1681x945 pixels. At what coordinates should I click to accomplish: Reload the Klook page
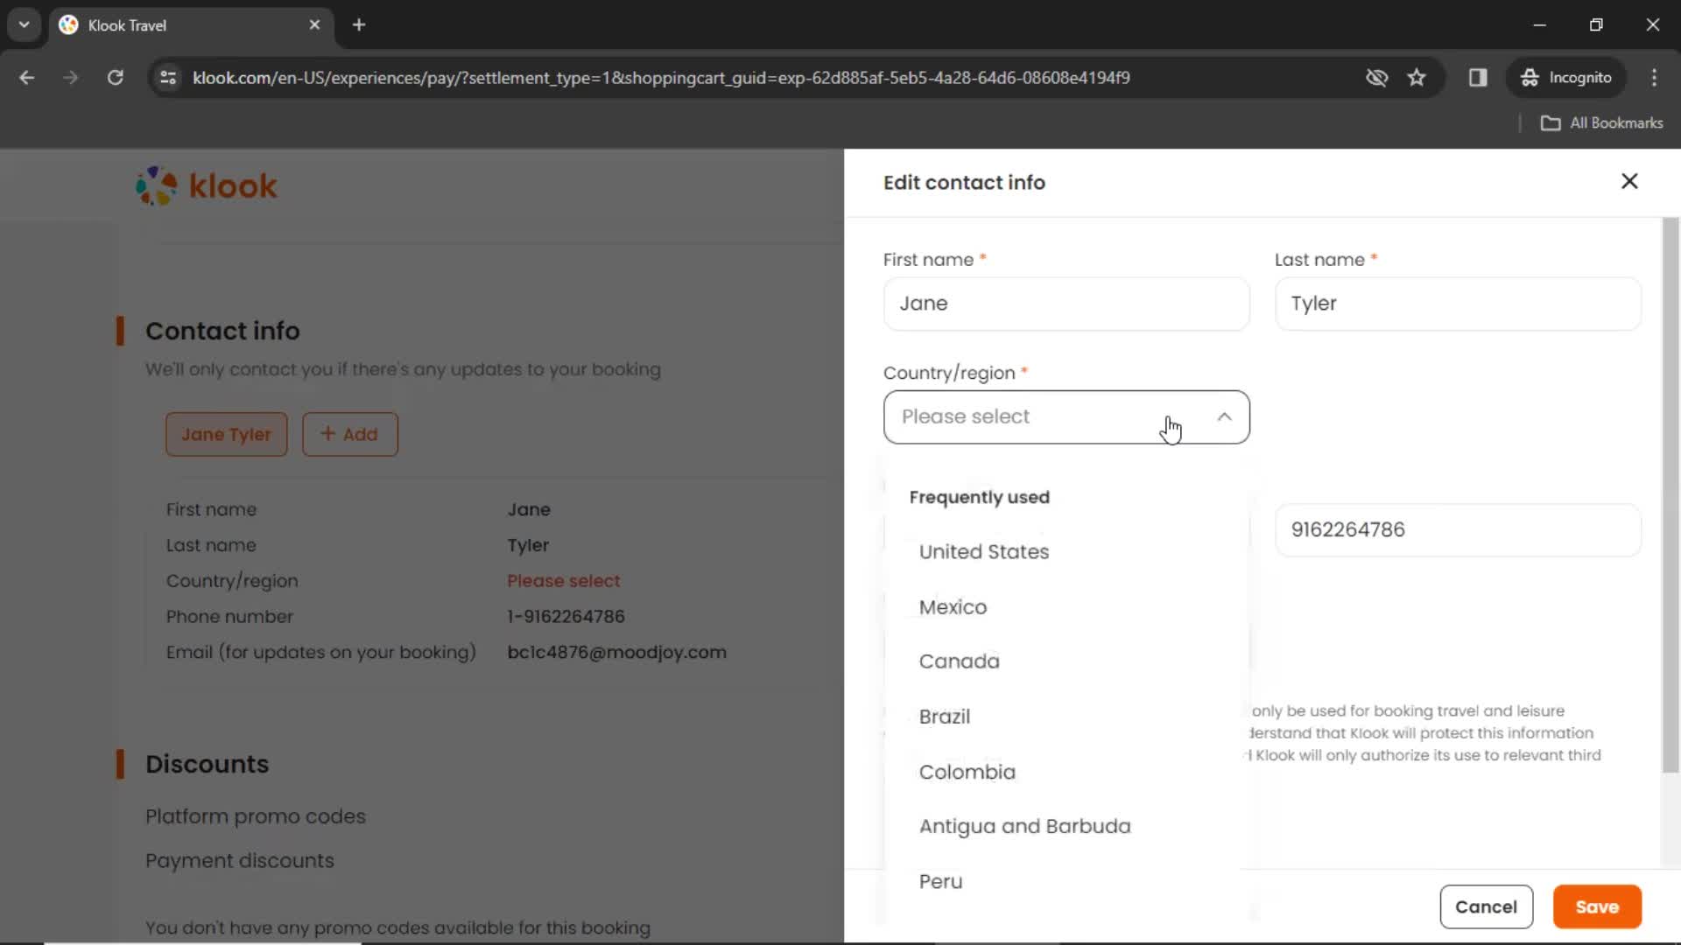(115, 78)
